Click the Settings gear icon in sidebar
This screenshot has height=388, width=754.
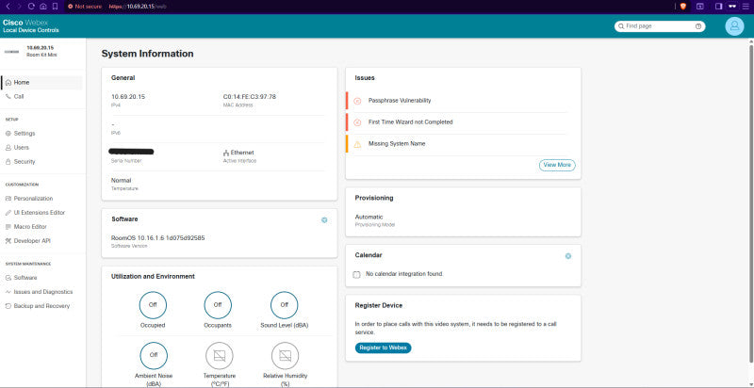[8, 134]
